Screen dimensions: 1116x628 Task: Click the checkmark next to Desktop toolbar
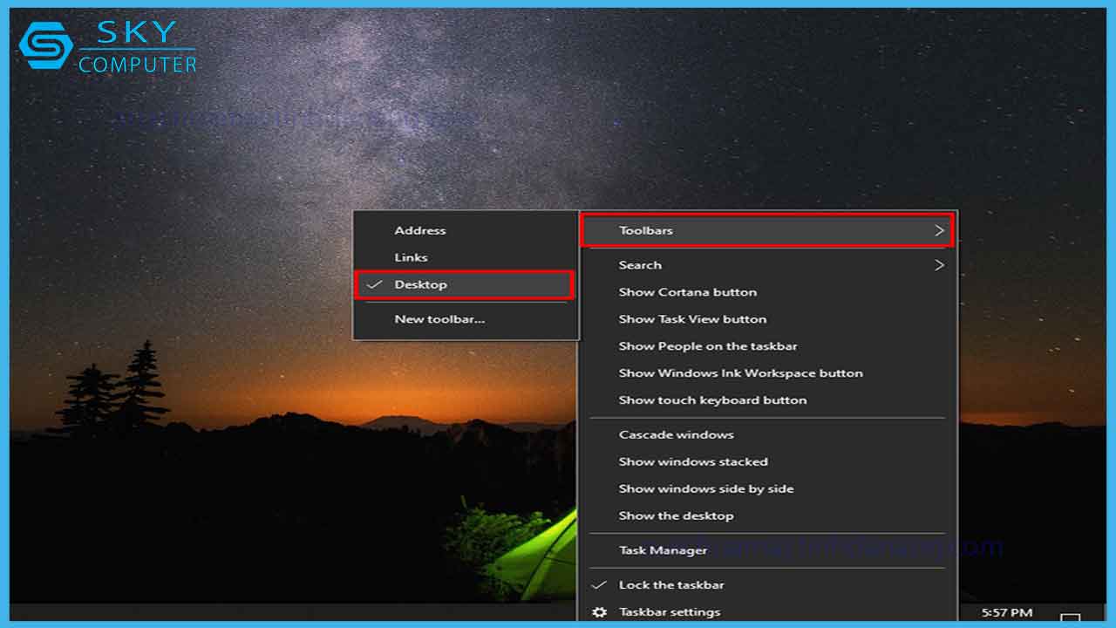[375, 284]
